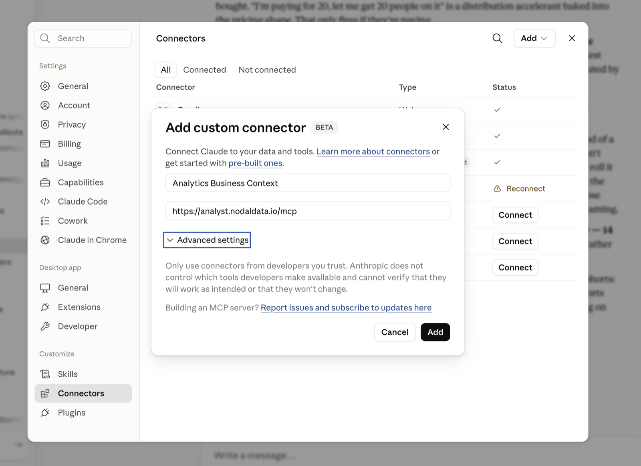The width and height of the screenshot is (641, 466).
Task: Click the Connectors grid icon in sidebar
Action: pos(45,393)
